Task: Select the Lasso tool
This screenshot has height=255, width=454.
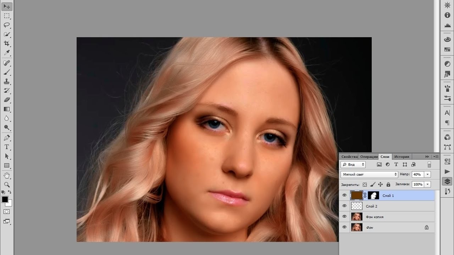Action: (x=7, y=25)
